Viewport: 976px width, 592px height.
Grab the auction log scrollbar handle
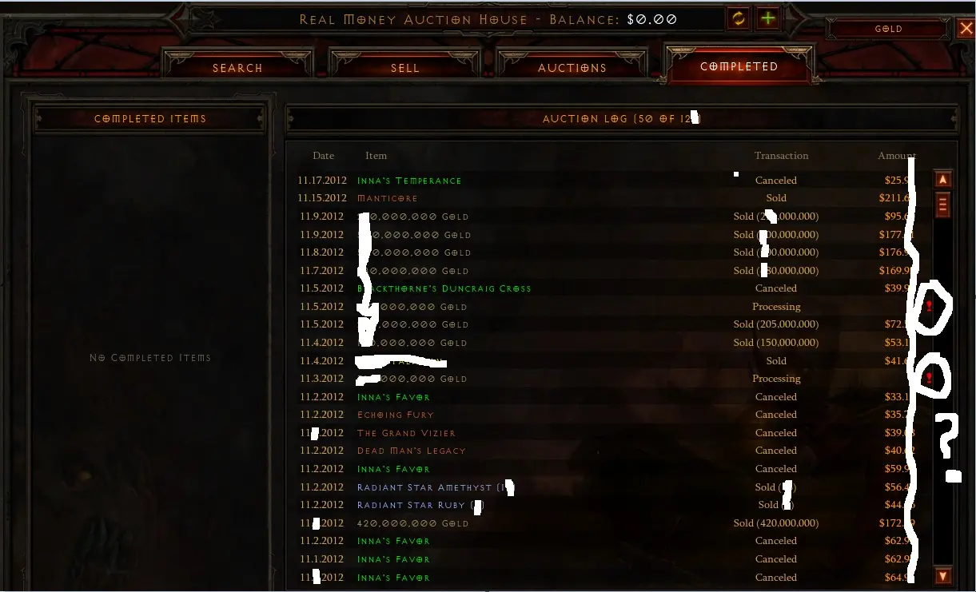(942, 205)
